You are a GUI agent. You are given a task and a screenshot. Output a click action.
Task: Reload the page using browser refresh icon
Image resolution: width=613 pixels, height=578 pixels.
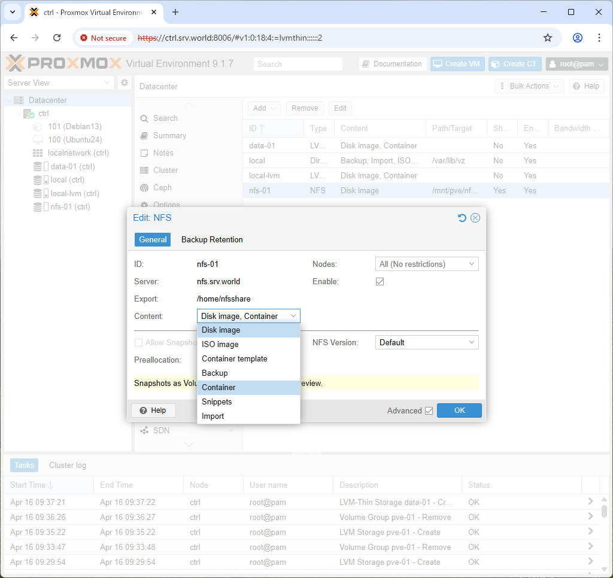point(57,38)
